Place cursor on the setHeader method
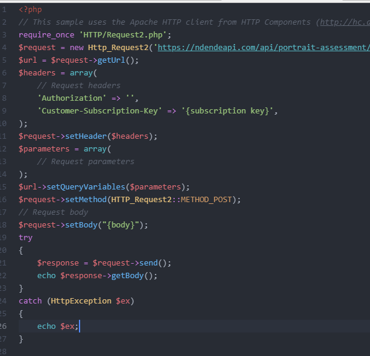Viewport: 370px width, 356px height. tap(90, 136)
